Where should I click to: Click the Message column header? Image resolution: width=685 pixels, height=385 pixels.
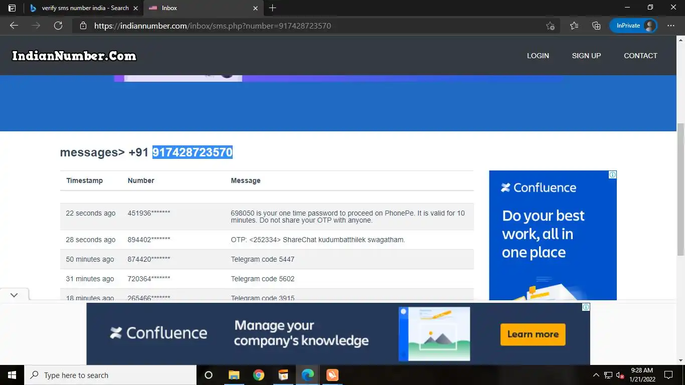coord(246,180)
